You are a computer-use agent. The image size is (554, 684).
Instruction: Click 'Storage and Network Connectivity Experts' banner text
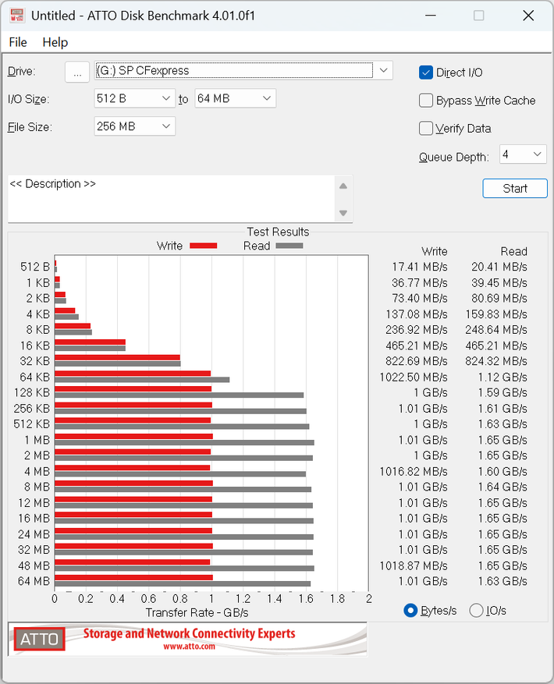coord(189,633)
